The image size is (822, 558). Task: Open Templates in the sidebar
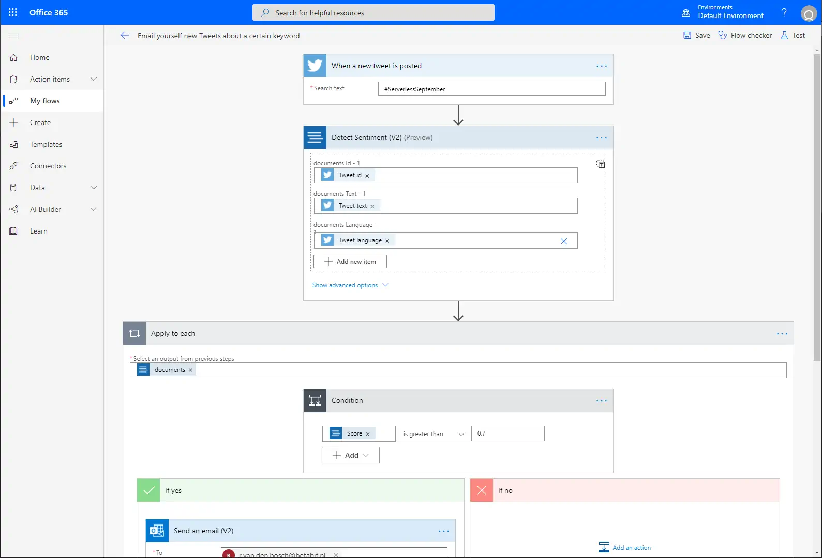52,144
